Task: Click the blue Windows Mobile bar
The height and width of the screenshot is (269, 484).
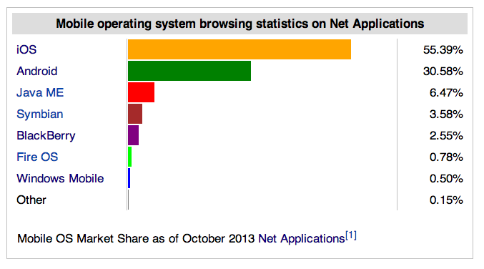Action: (x=129, y=178)
